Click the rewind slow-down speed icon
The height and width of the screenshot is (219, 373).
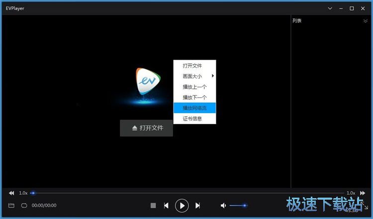pyautogui.click(x=11, y=193)
